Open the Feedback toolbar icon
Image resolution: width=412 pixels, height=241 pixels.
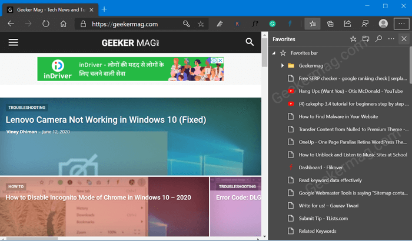pos(365,24)
